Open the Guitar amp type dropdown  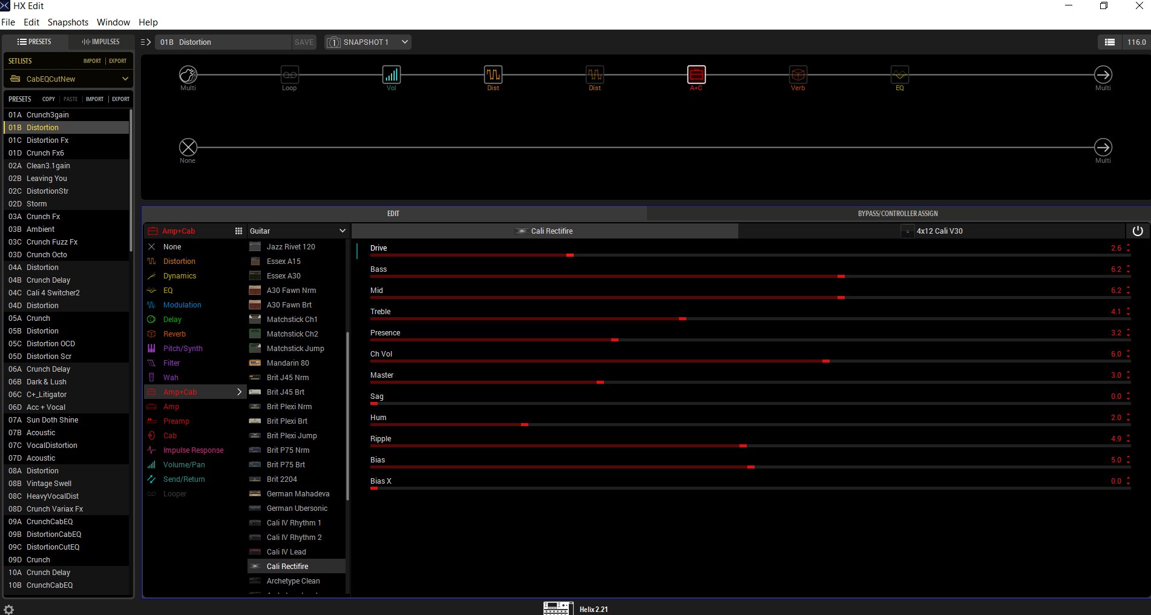click(297, 231)
